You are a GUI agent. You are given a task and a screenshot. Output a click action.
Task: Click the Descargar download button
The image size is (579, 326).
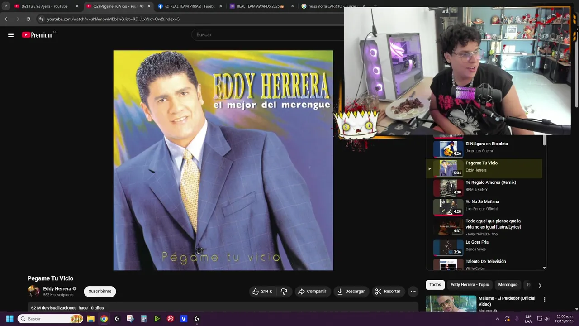click(351, 291)
